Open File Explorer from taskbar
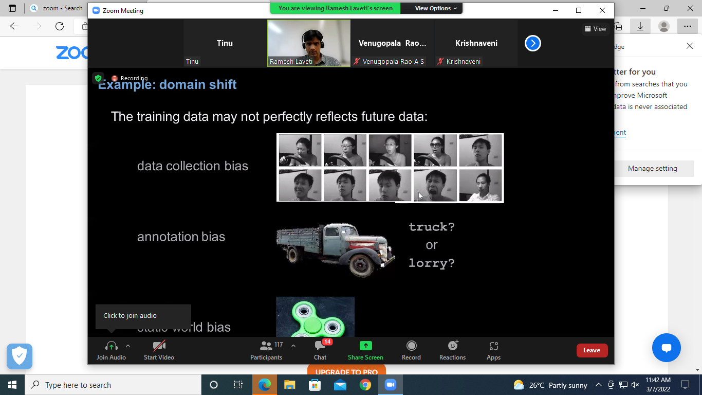Viewport: 702px width, 395px height. [290, 385]
